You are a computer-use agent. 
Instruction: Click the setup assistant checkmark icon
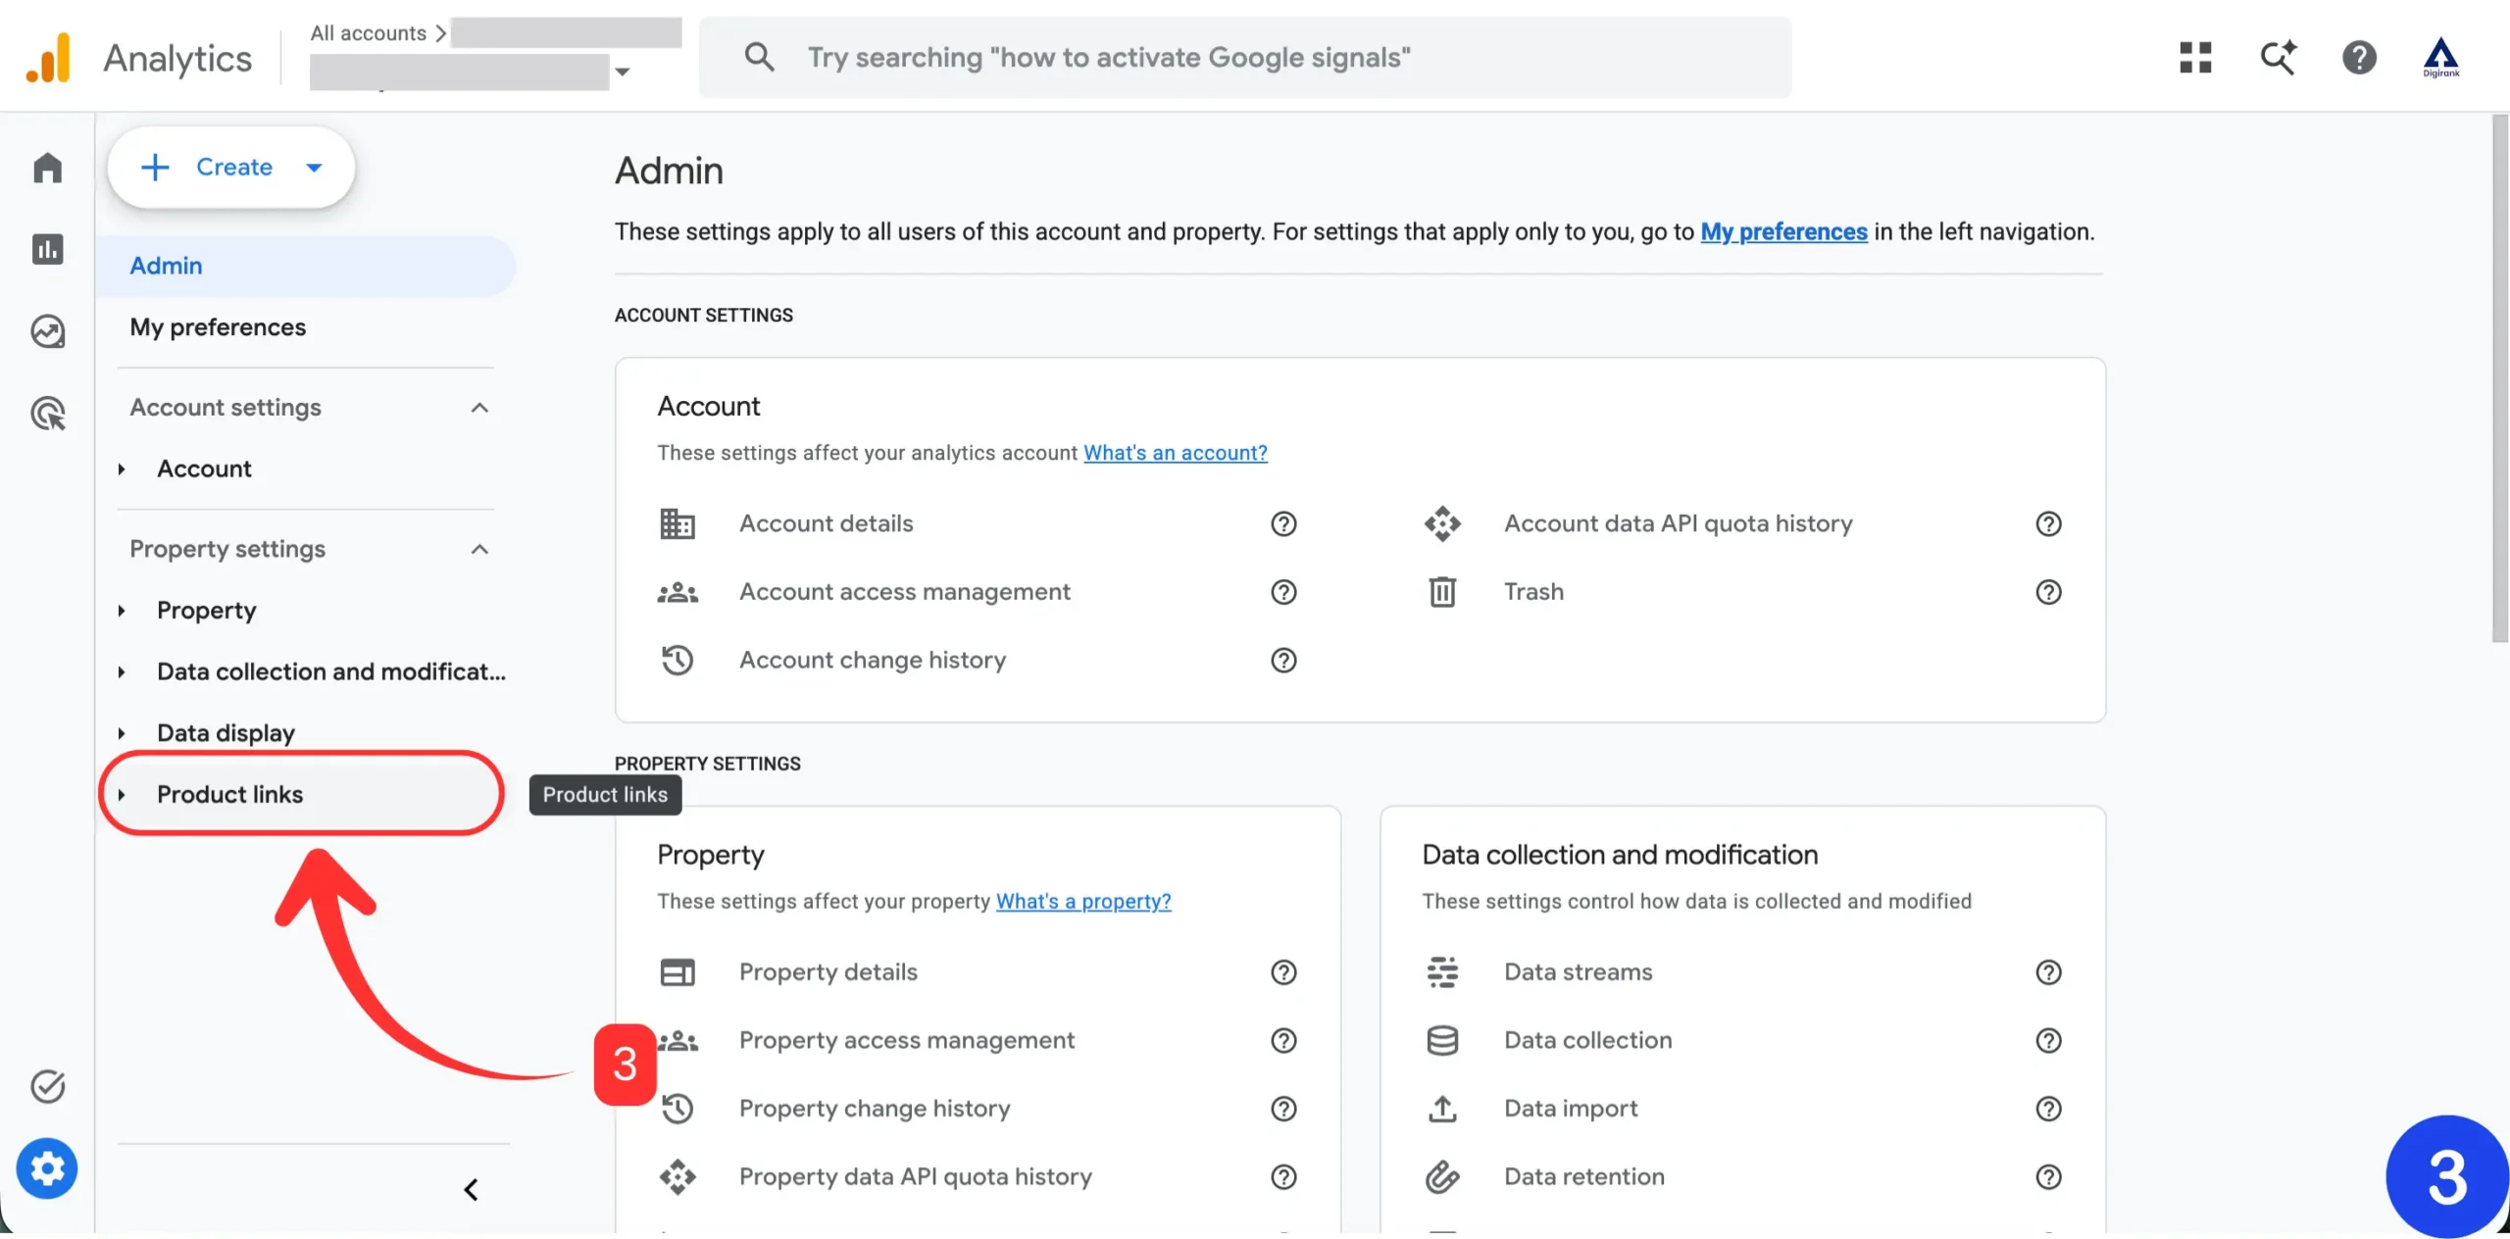pyautogui.click(x=47, y=1086)
